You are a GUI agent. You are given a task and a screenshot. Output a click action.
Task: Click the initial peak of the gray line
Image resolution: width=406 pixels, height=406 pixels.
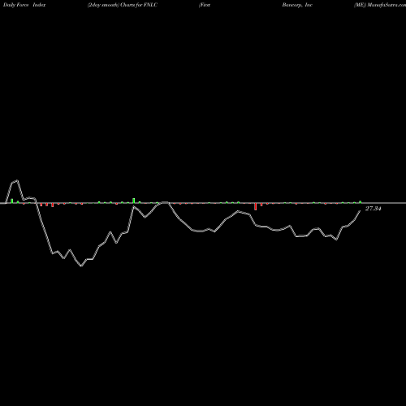(18, 180)
